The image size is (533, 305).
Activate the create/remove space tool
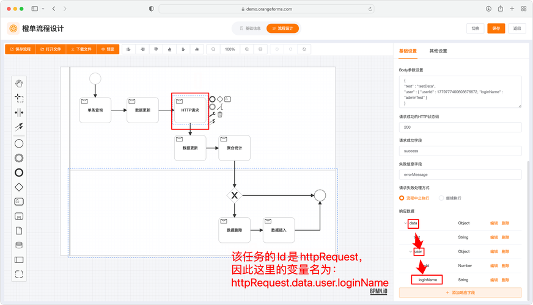[x=19, y=113]
